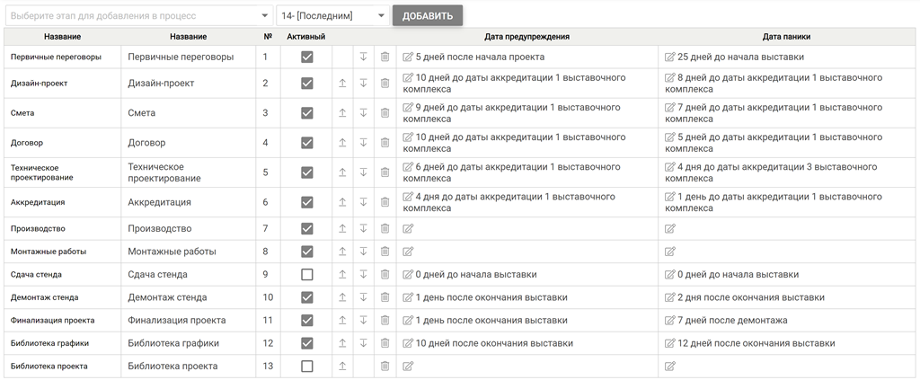Viewport: 920px width, 380px height.
Task: Activate the Библиотека проекта stage checkbox
Action: tap(307, 367)
